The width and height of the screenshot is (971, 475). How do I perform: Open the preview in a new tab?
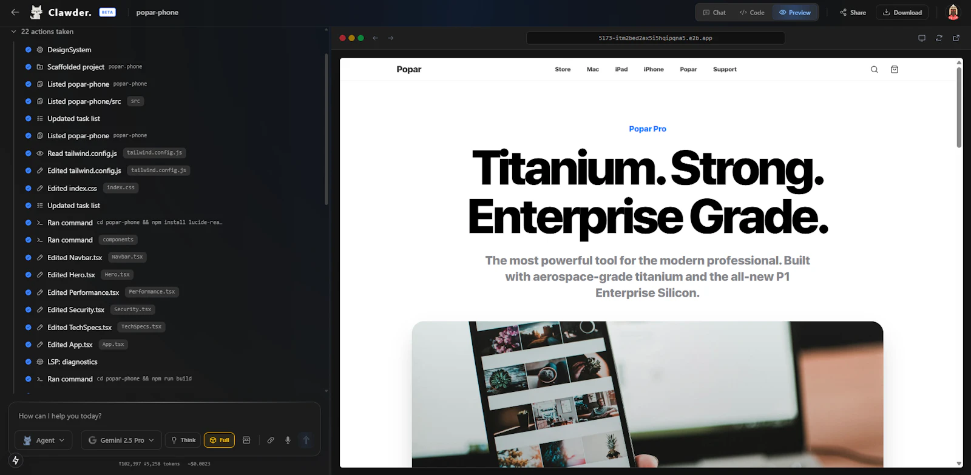pos(956,38)
